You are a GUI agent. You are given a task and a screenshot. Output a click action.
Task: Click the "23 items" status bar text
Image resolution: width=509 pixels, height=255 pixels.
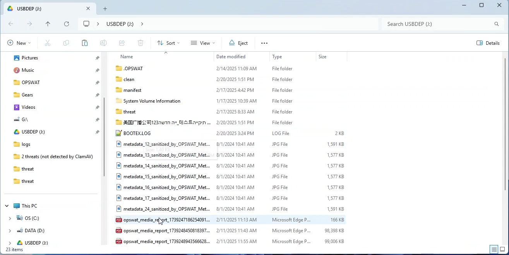pos(14,250)
